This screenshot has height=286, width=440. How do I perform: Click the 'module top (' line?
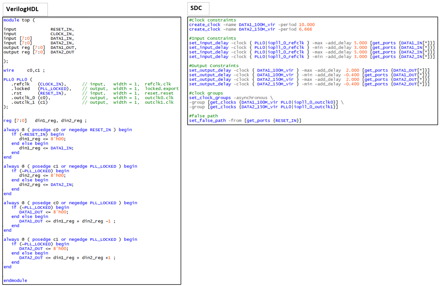pos(19,20)
